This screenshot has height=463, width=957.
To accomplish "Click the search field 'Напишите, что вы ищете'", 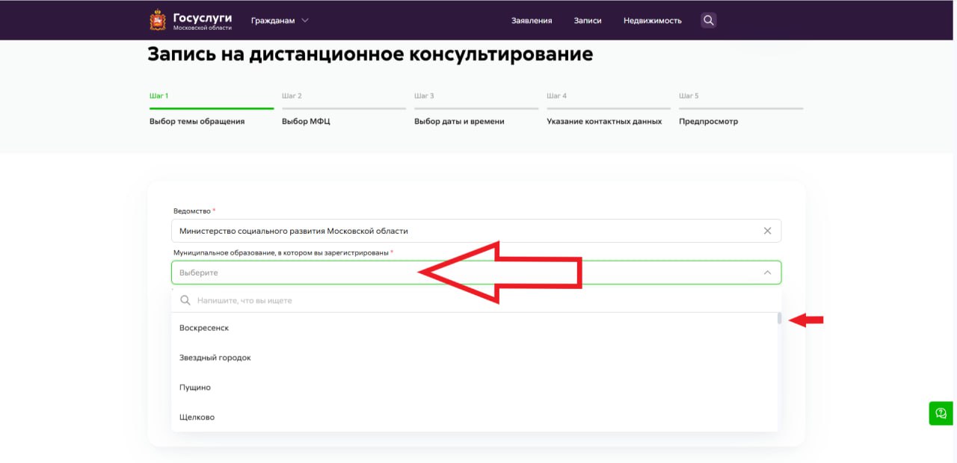I will point(478,300).
